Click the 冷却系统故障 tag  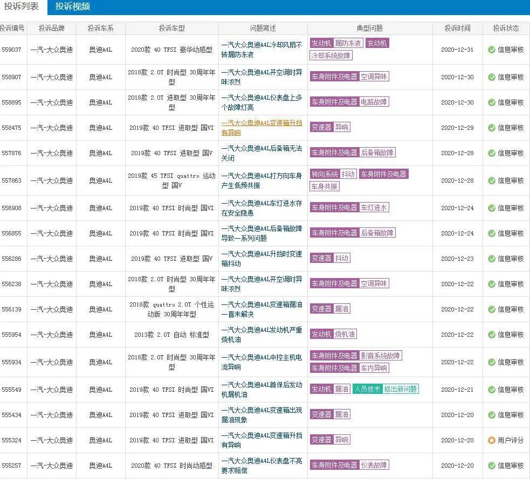331,55
